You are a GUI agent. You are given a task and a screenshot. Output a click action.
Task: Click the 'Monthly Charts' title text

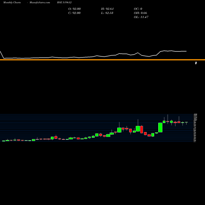(x=12, y=2)
